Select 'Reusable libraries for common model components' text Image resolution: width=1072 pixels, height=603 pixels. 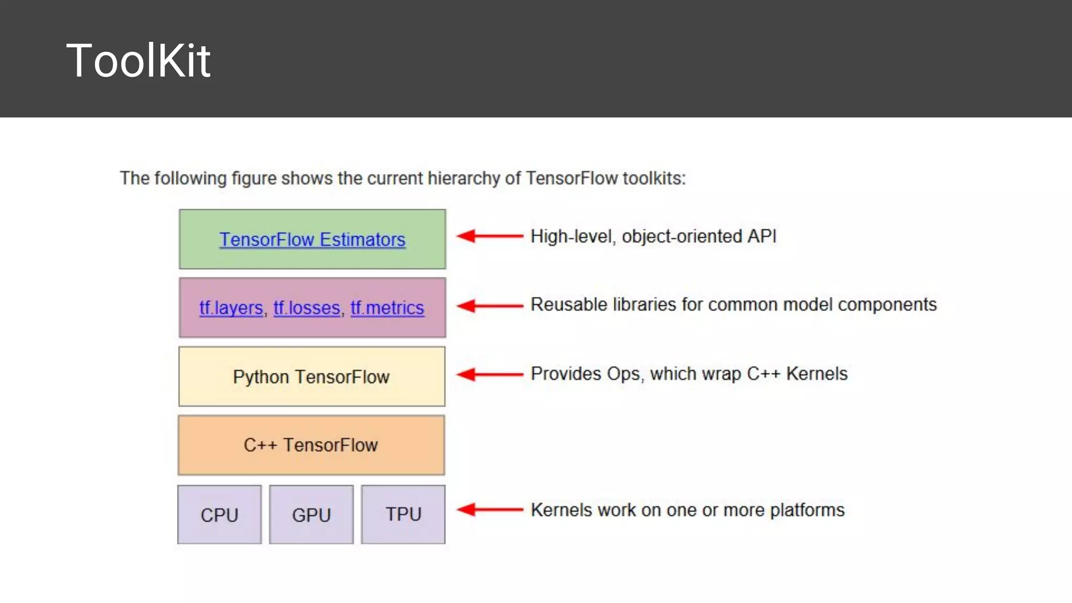733,305
